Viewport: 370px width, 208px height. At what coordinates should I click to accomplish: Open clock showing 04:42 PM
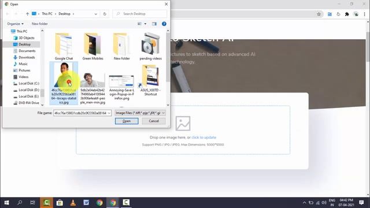346,203
